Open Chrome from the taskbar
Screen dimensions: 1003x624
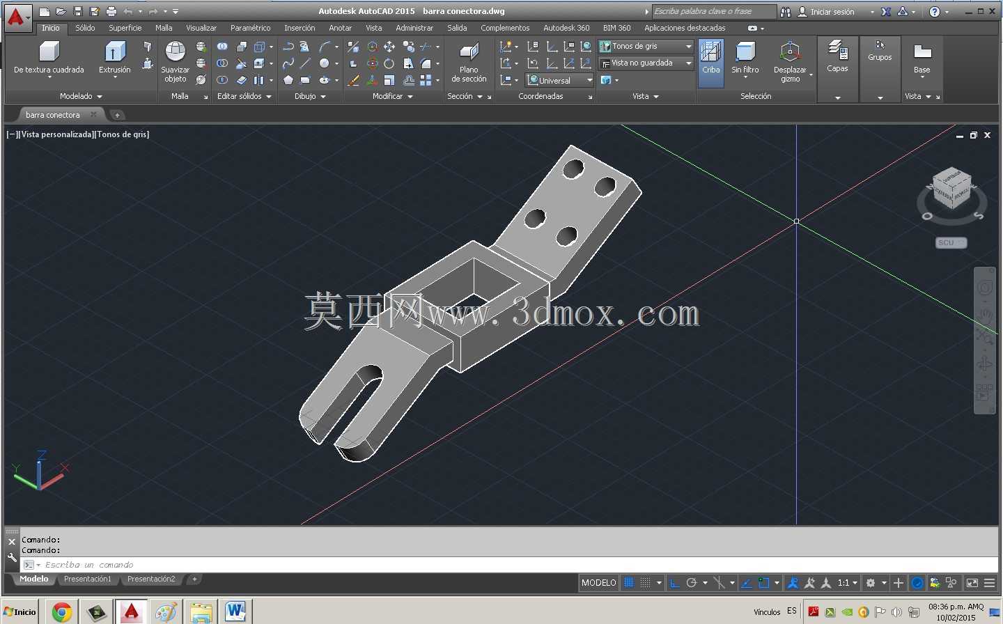point(62,612)
